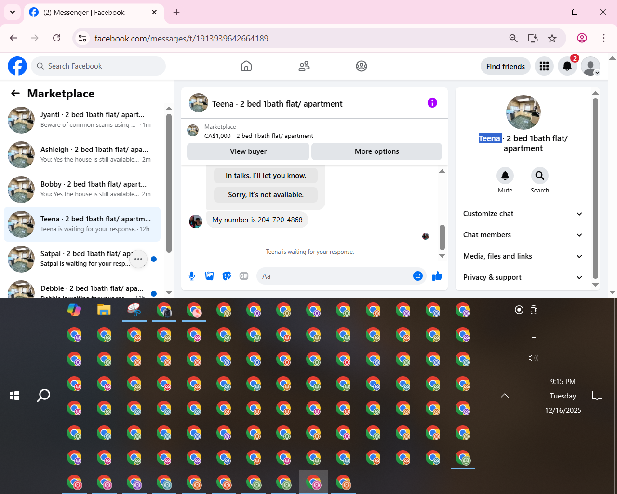Click the Find friends button
Image resolution: width=617 pixels, height=494 pixels.
[506, 66]
